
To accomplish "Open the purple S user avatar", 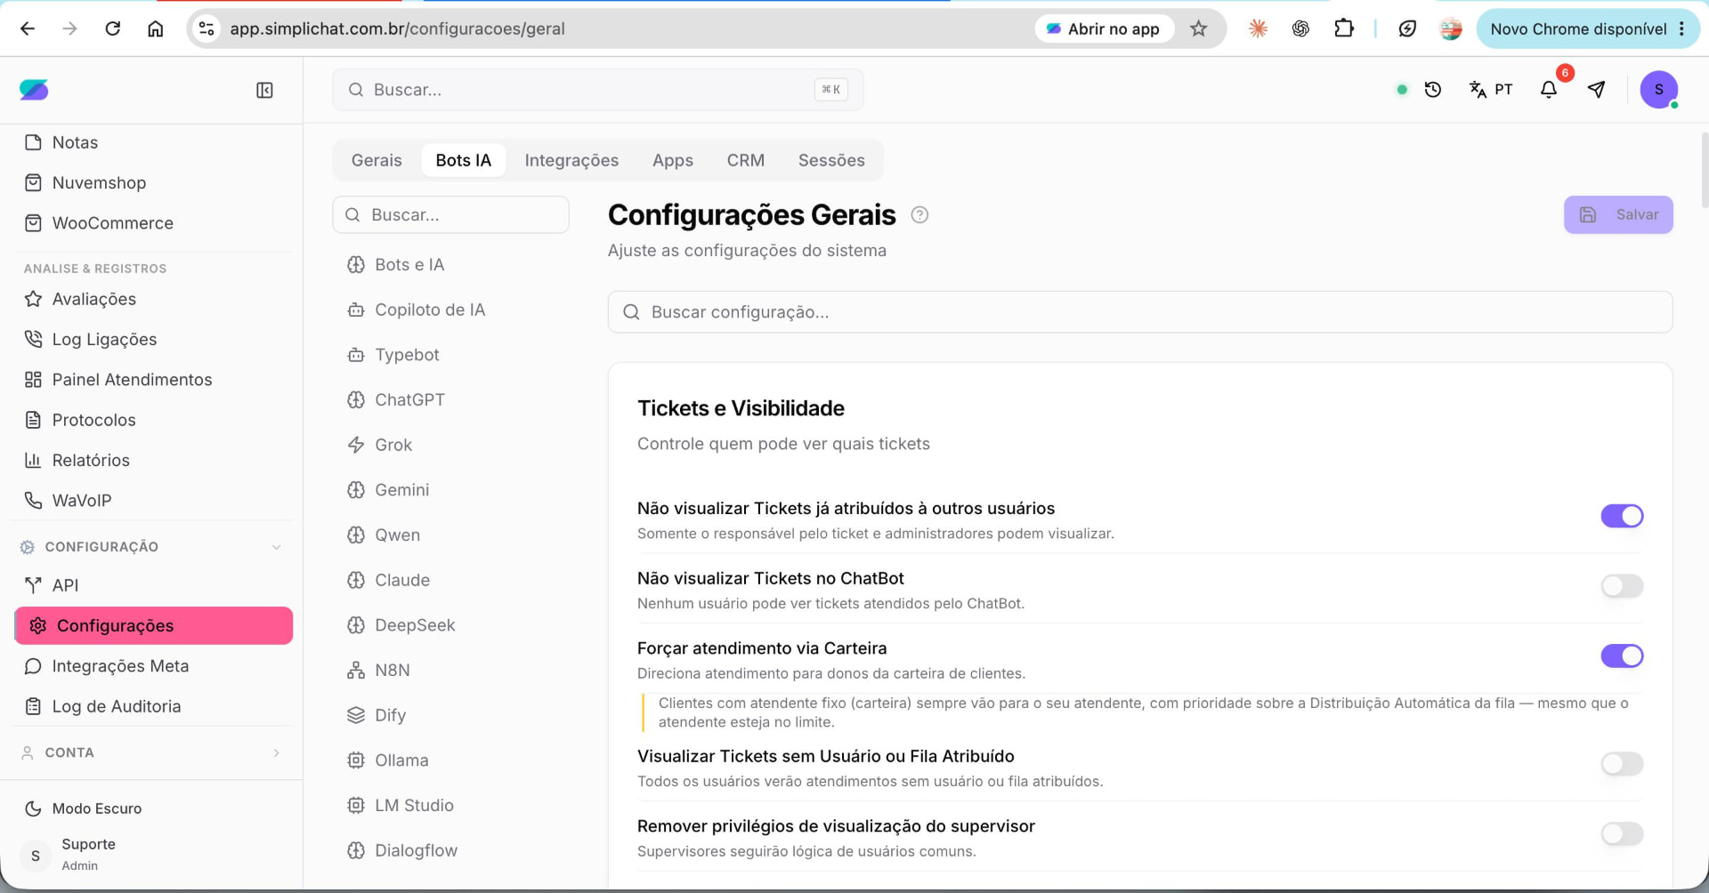I will click(x=1658, y=89).
